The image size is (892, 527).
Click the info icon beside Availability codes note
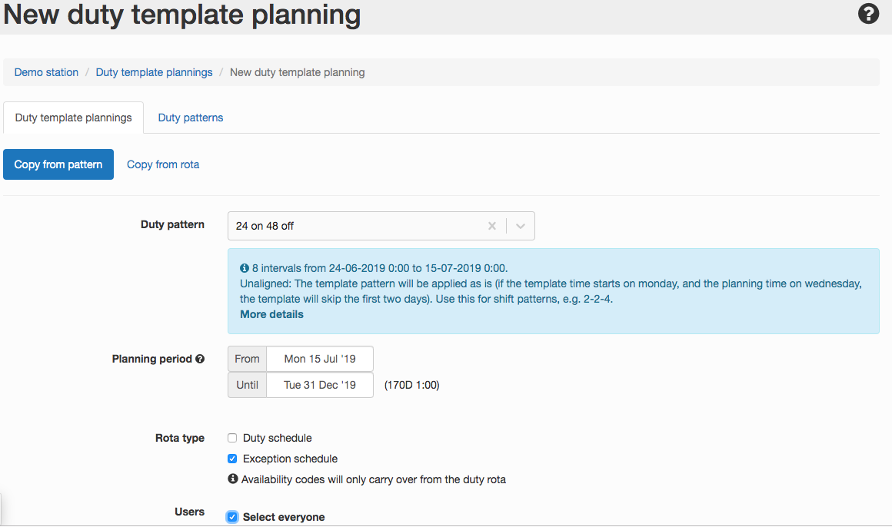pyautogui.click(x=233, y=479)
